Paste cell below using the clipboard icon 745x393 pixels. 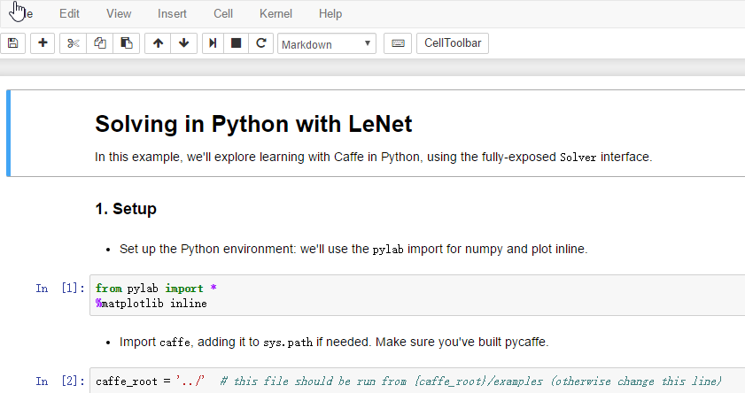point(127,43)
